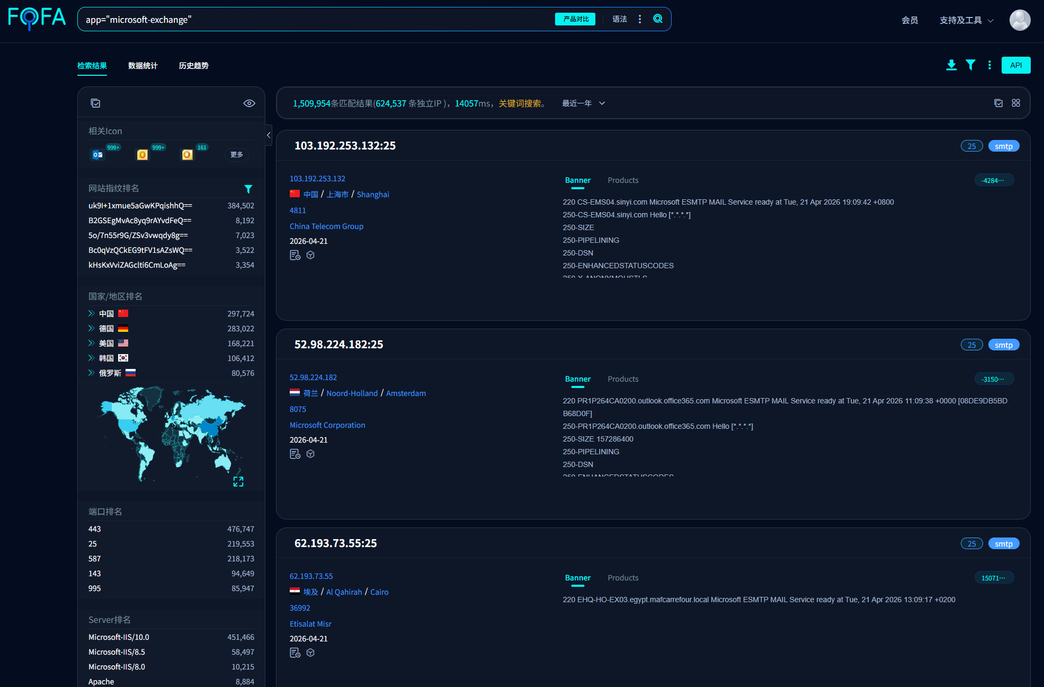This screenshot has width=1044, height=687.
Task: Click the host detail icon for 62.193.73.55
Action: (295, 653)
